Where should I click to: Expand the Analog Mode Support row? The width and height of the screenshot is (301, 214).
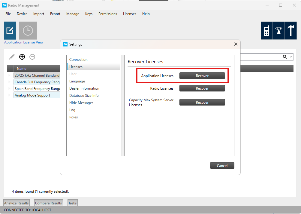[9, 95]
